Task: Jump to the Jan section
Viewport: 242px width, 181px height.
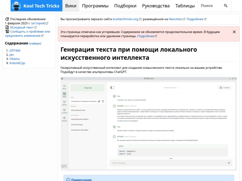Action: coord(12,55)
